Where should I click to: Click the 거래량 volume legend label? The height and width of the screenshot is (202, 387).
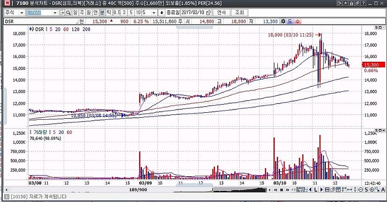click(40, 132)
